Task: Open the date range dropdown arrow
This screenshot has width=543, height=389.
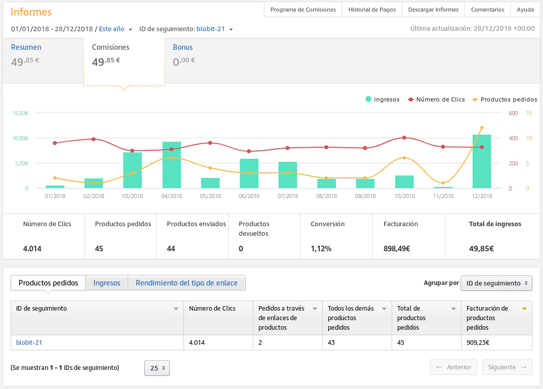Action: pos(131,30)
